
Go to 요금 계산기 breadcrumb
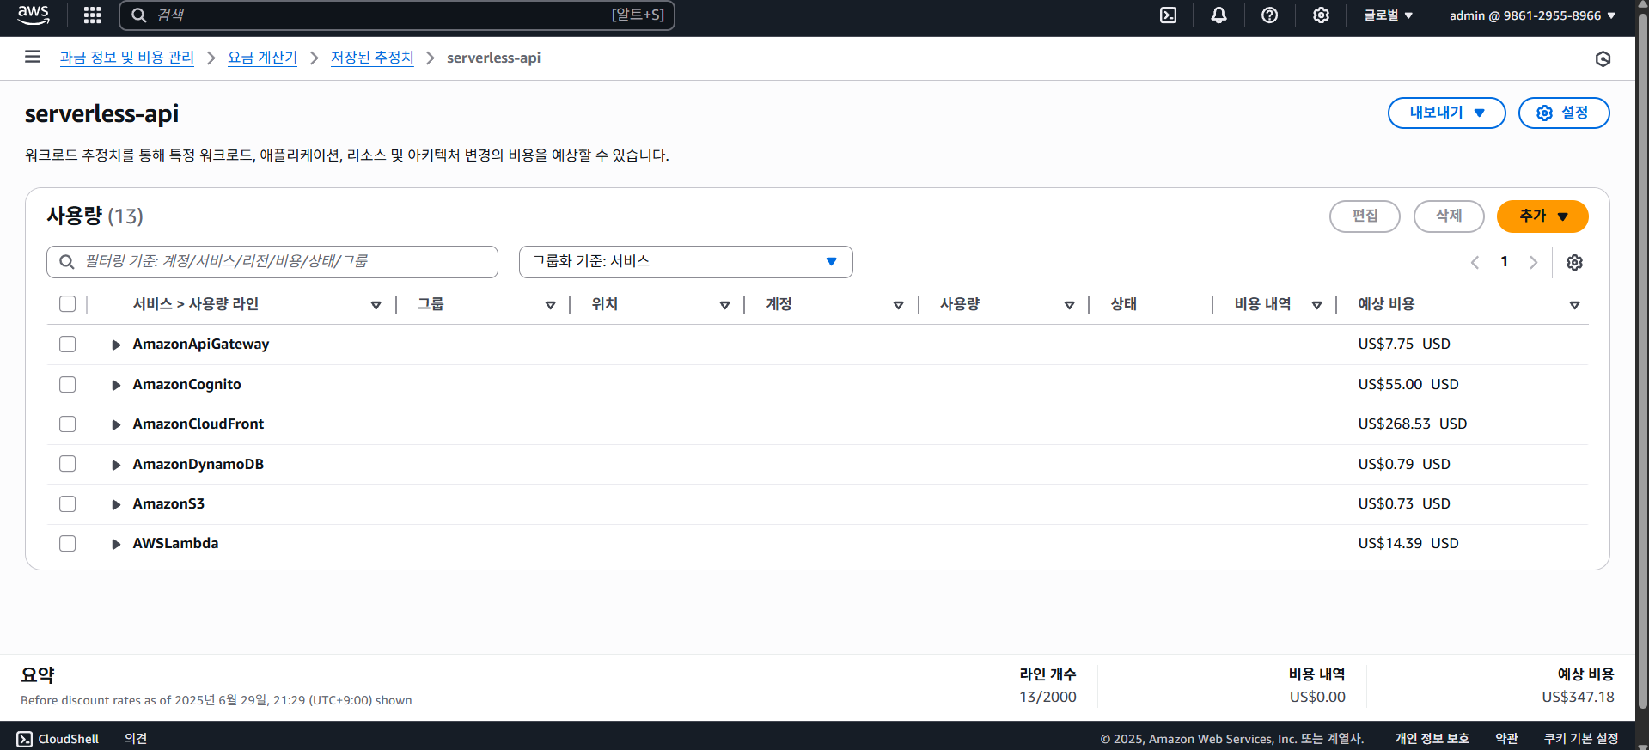262,58
